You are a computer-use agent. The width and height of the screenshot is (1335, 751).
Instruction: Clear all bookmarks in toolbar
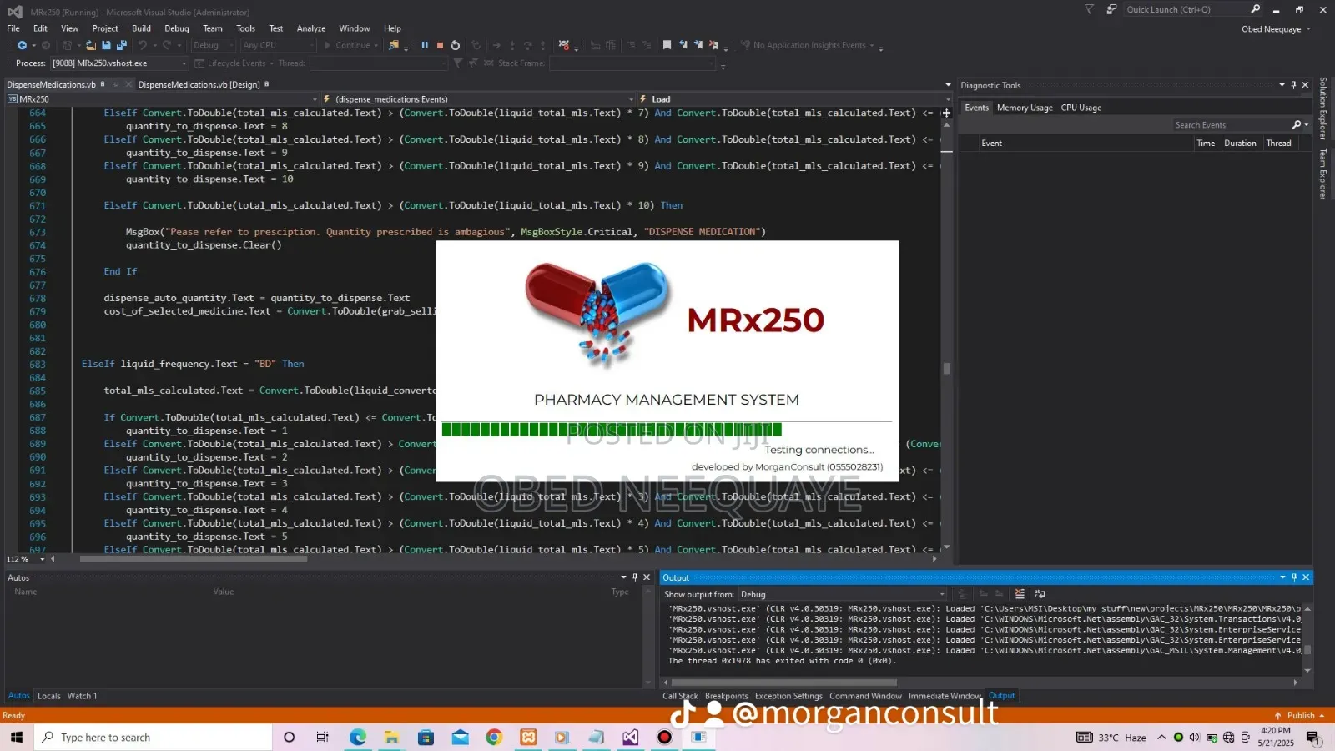click(x=713, y=45)
